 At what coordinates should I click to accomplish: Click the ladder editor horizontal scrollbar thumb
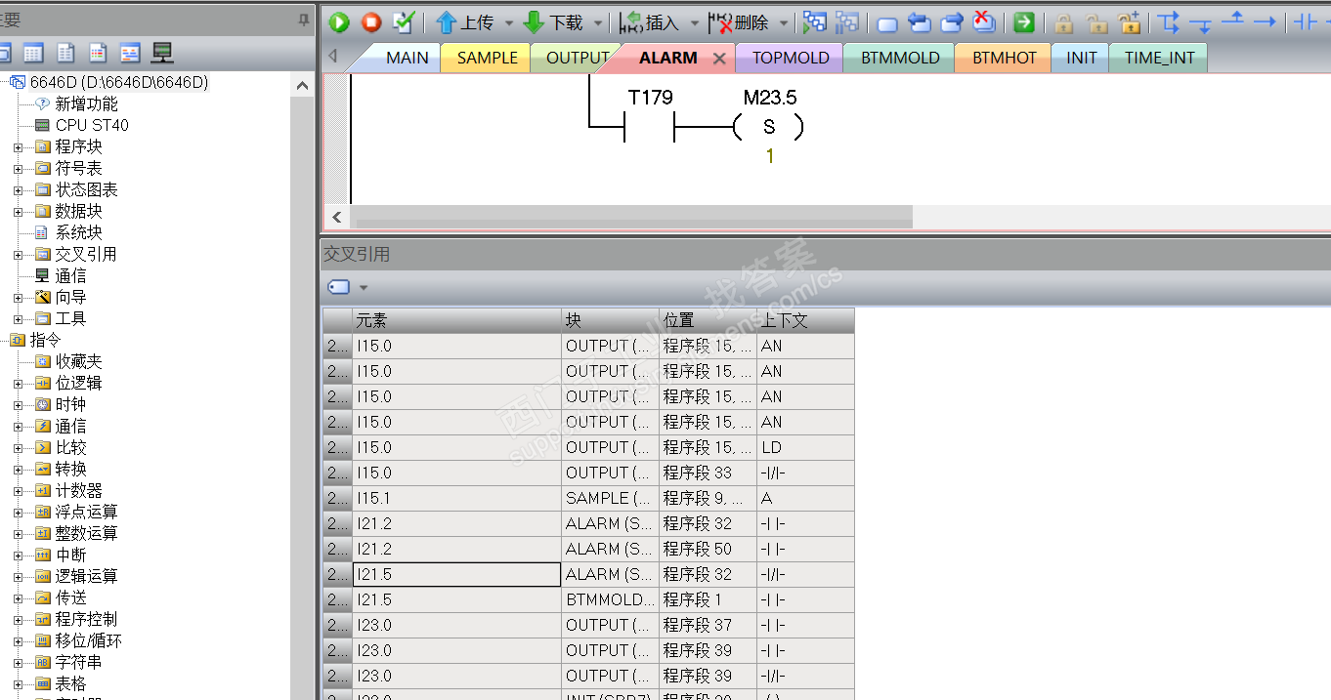(633, 217)
